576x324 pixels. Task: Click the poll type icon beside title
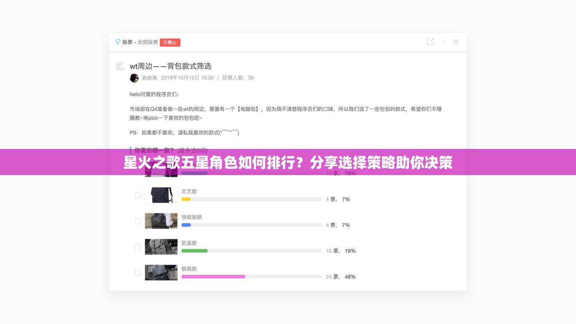(x=120, y=66)
